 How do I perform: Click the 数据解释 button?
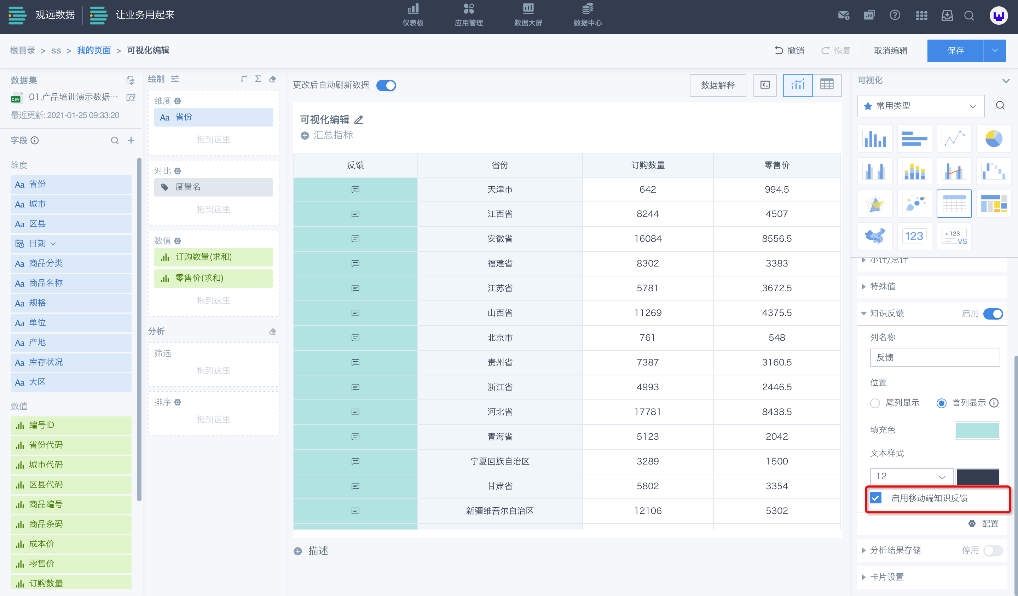coord(717,85)
